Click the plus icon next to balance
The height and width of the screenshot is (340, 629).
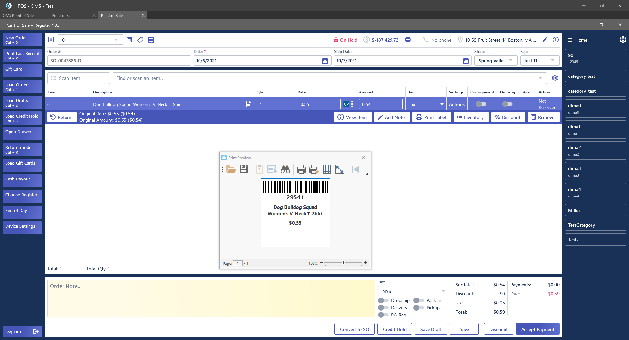pos(408,40)
